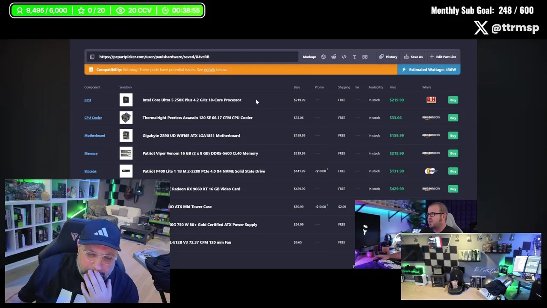Open Patriot P400 Lite 1 TB SSD product
Image resolution: width=547 pixels, height=308 pixels.
(x=203, y=171)
